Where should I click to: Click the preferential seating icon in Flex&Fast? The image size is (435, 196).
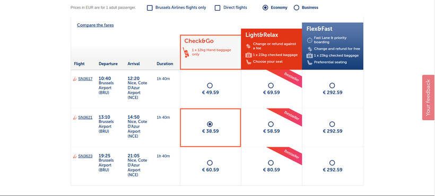(x=310, y=63)
